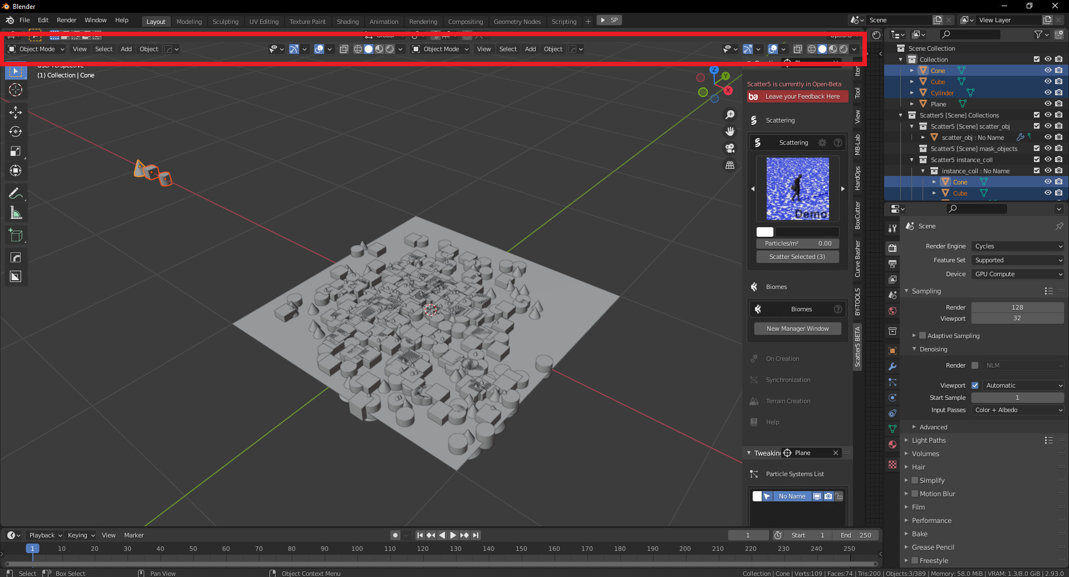Open the Render menu

[x=66, y=20]
